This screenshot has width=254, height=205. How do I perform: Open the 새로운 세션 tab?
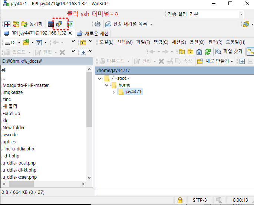93,33
